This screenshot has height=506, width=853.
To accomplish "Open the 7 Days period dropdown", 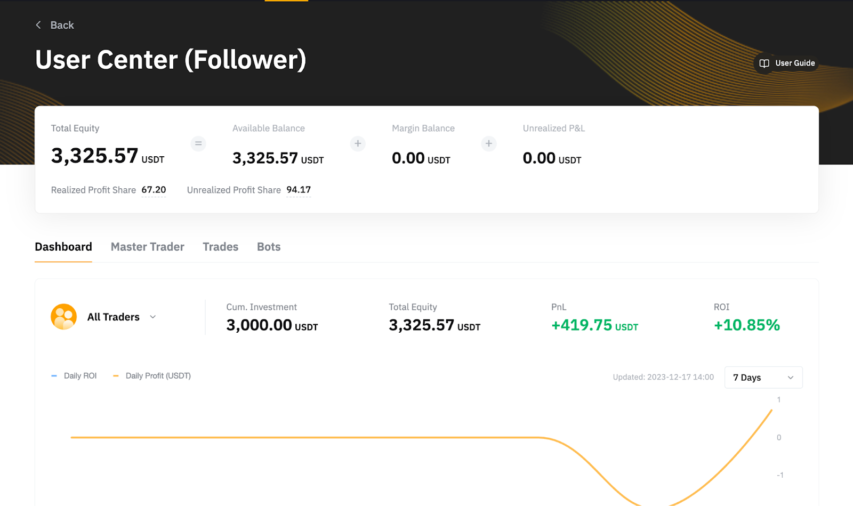I will tap(763, 378).
